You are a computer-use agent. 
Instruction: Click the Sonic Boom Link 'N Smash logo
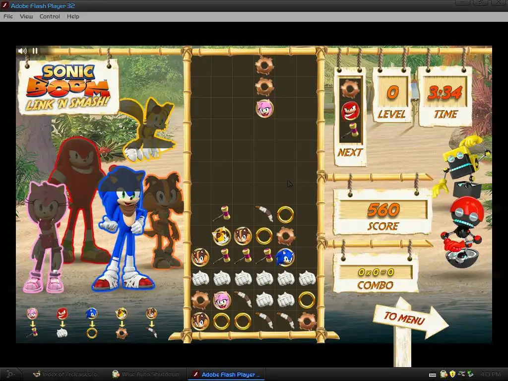68,87
